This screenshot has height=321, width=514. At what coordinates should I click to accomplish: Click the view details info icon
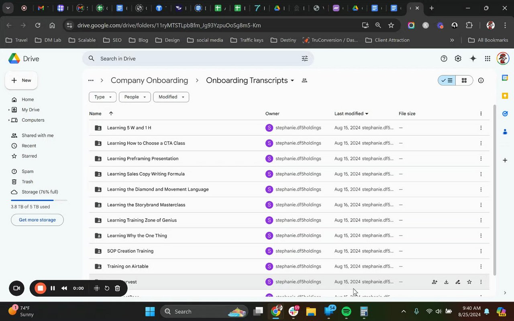[x=481, y=80]
